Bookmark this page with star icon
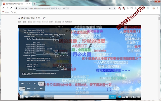The width and height of the screenshot is (161, 101). 114,8
